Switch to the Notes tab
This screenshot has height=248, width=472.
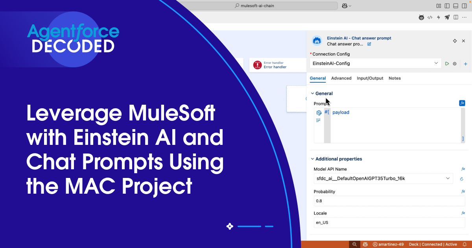[x=395, y=78]
